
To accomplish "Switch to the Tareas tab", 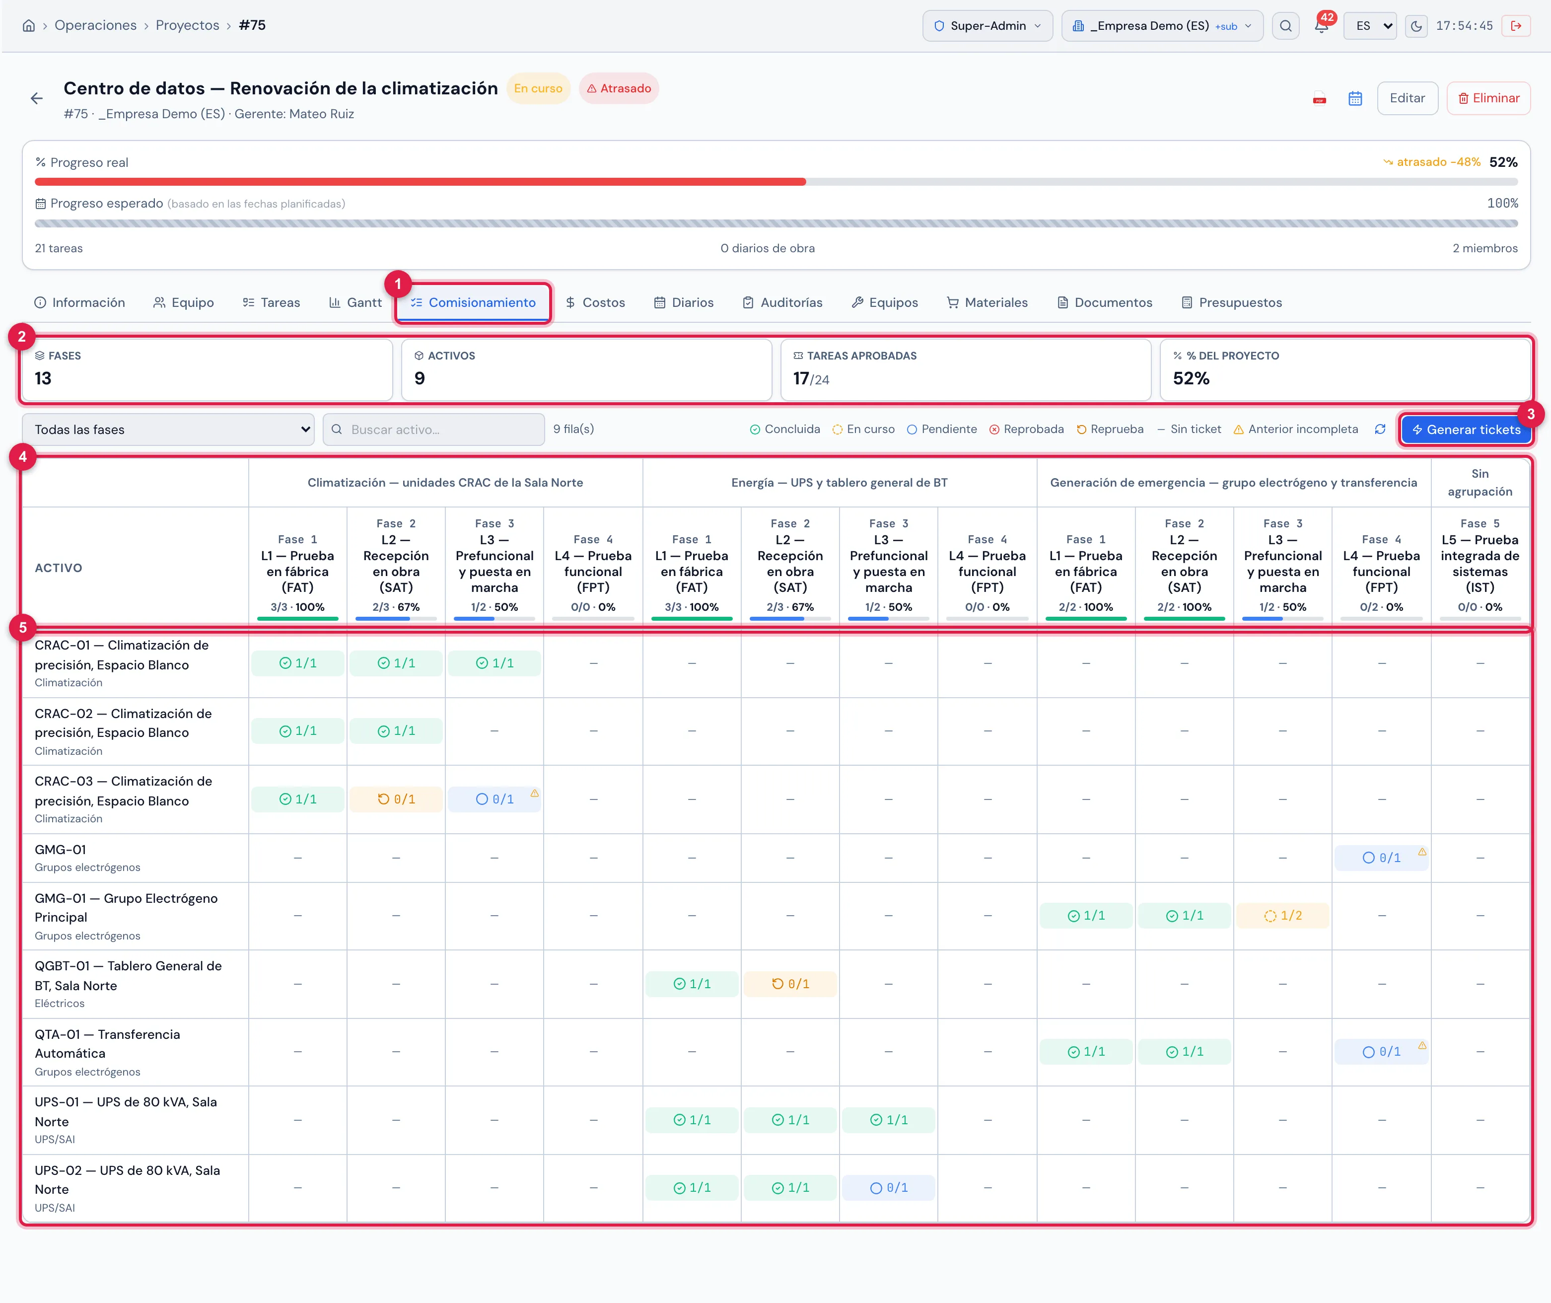I will pyautogui.click(x=272, y=303).
